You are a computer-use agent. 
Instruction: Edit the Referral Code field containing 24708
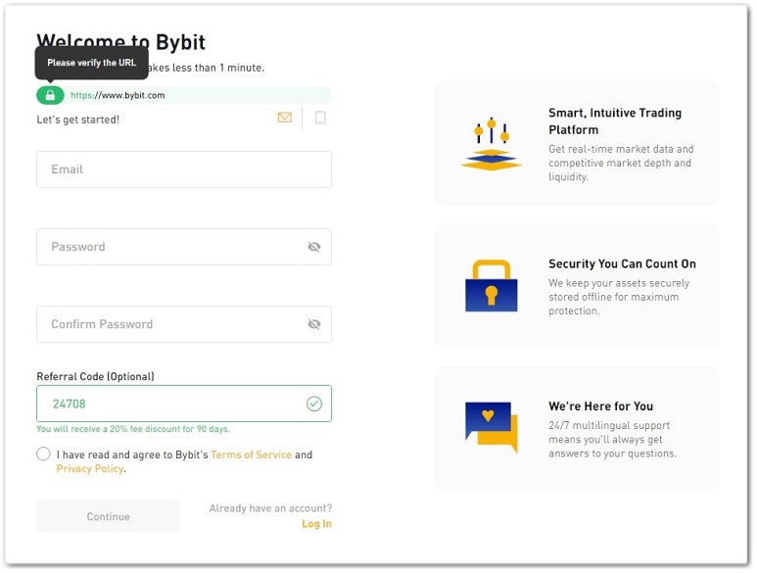tap(184, 404)
